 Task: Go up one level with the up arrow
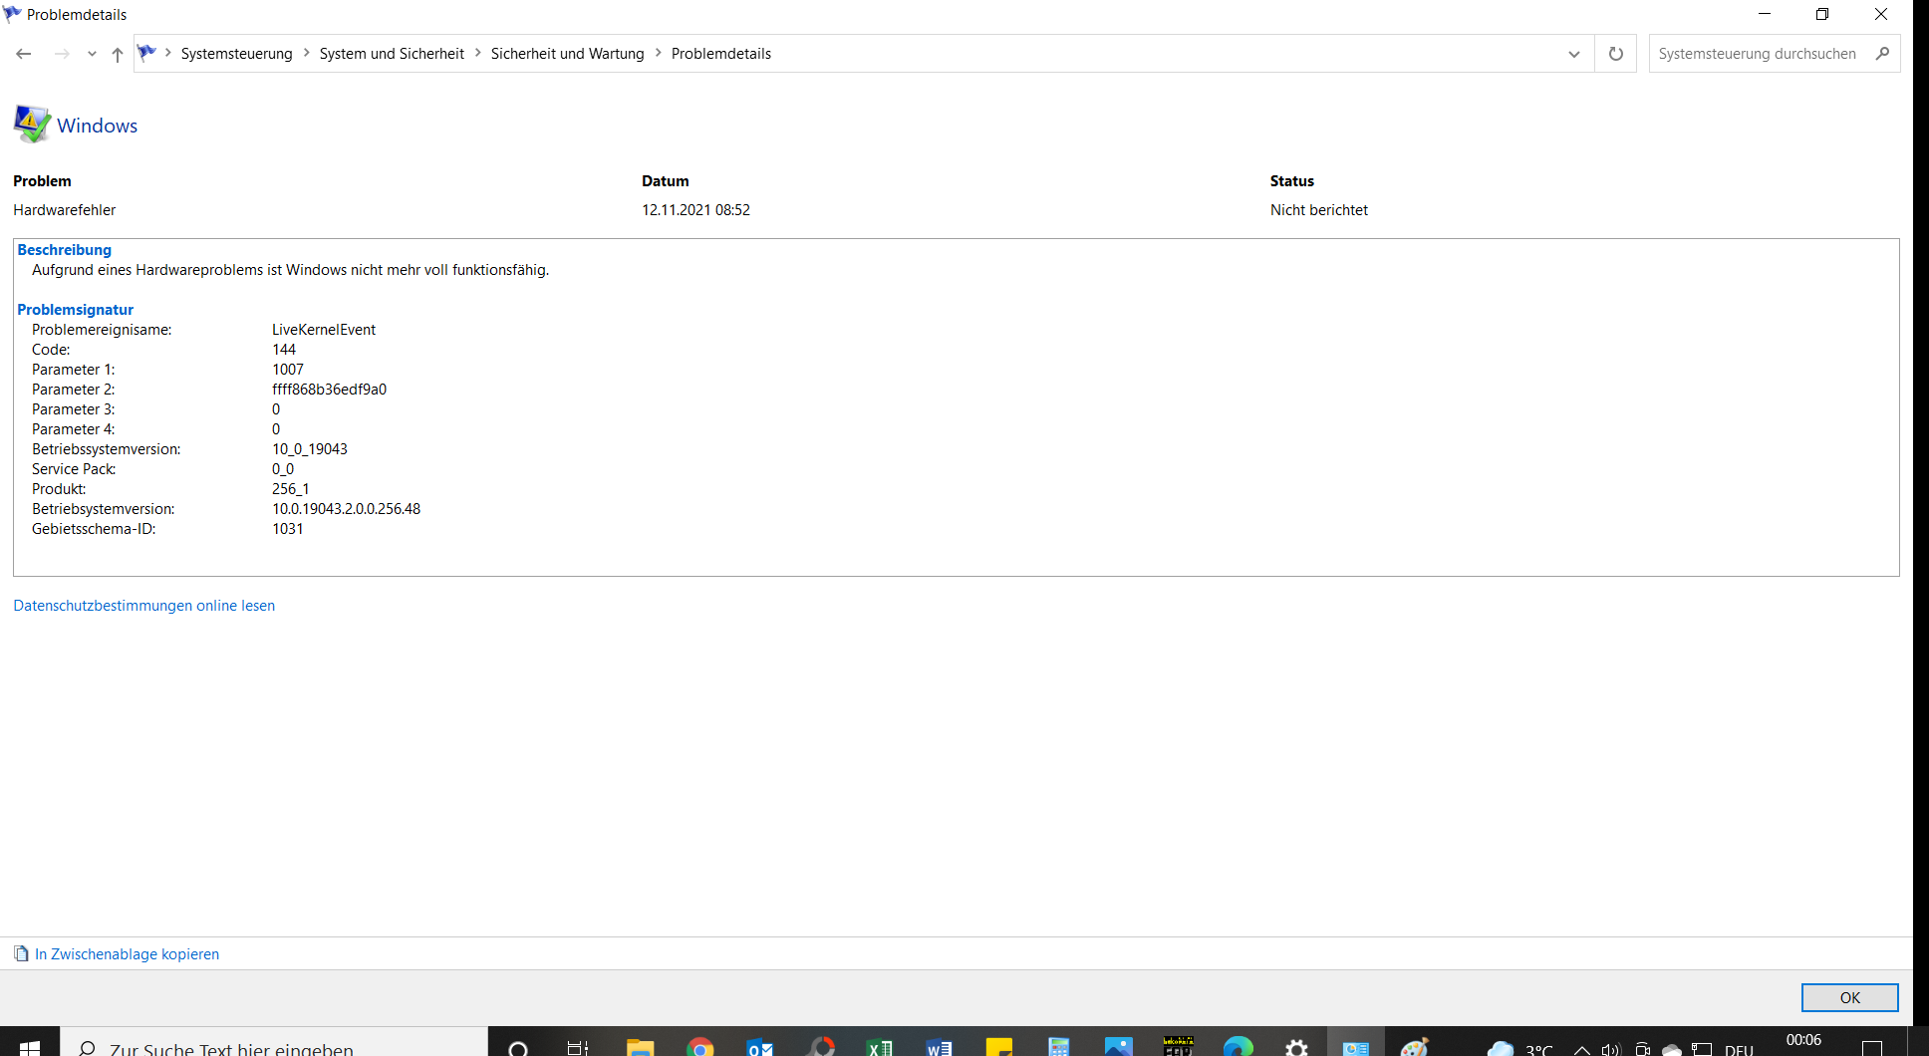pyautogui.click(x=118, y=54)
